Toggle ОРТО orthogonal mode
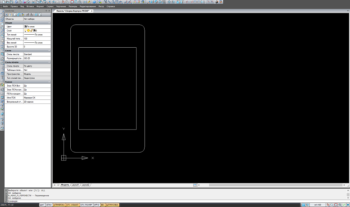The width and height of the screenshot is (350, 207). [97, 205]
